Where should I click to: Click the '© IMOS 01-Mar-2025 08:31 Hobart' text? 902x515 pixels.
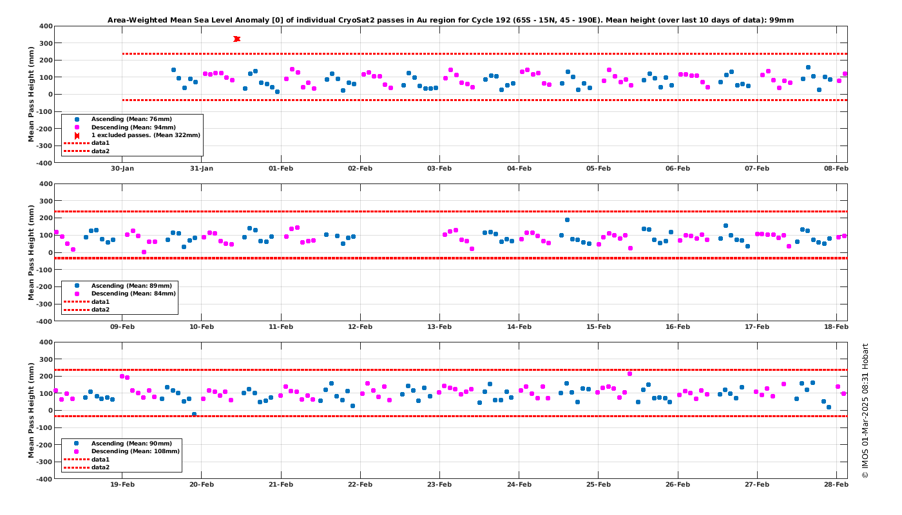click(865, 410)
